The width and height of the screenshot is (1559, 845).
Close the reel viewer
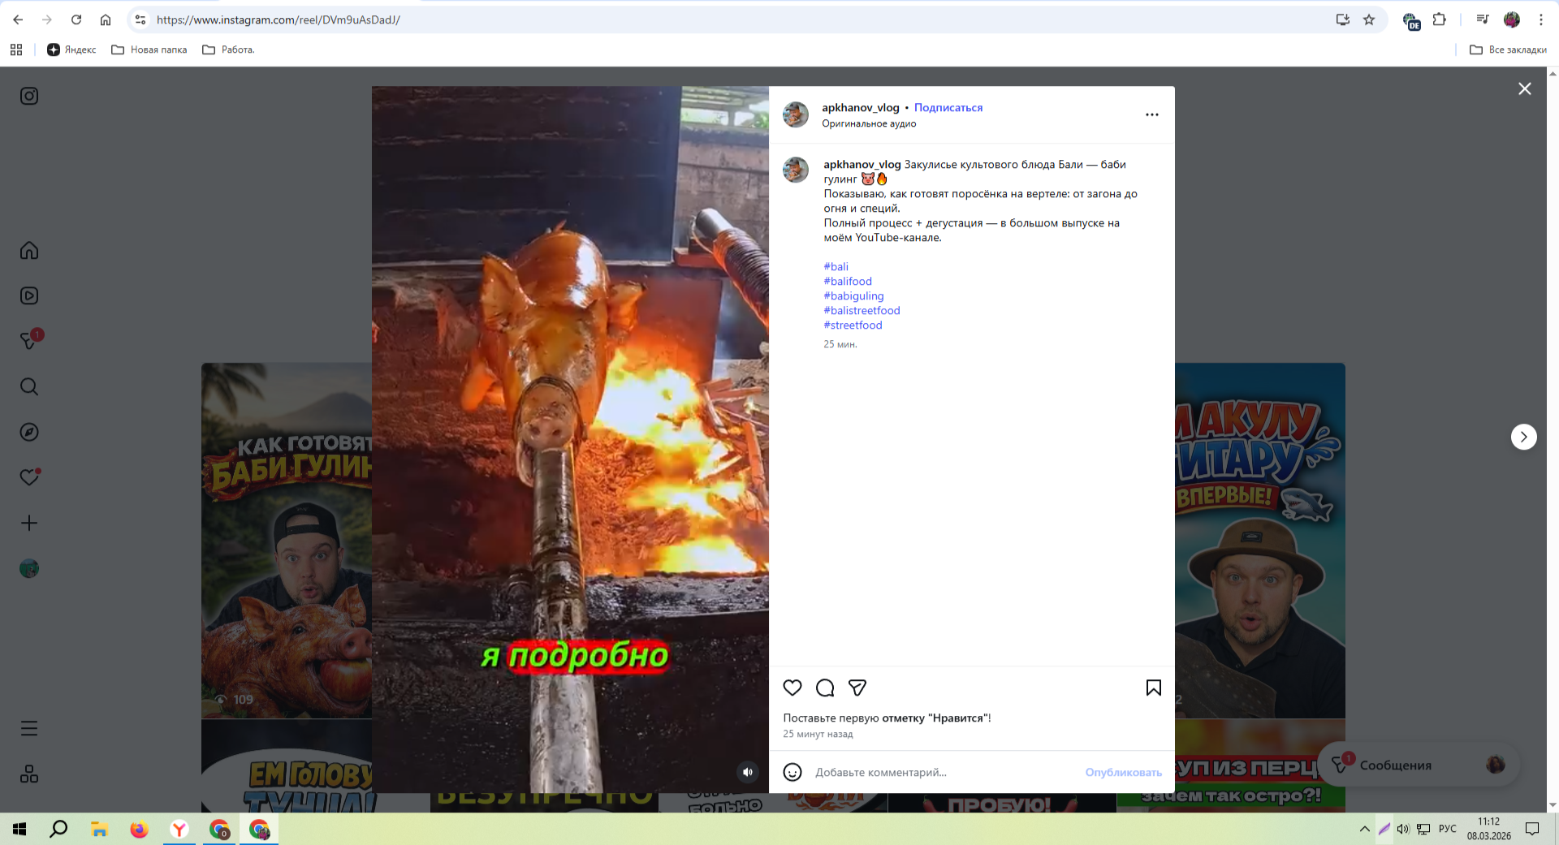[x=1525, y=88]
